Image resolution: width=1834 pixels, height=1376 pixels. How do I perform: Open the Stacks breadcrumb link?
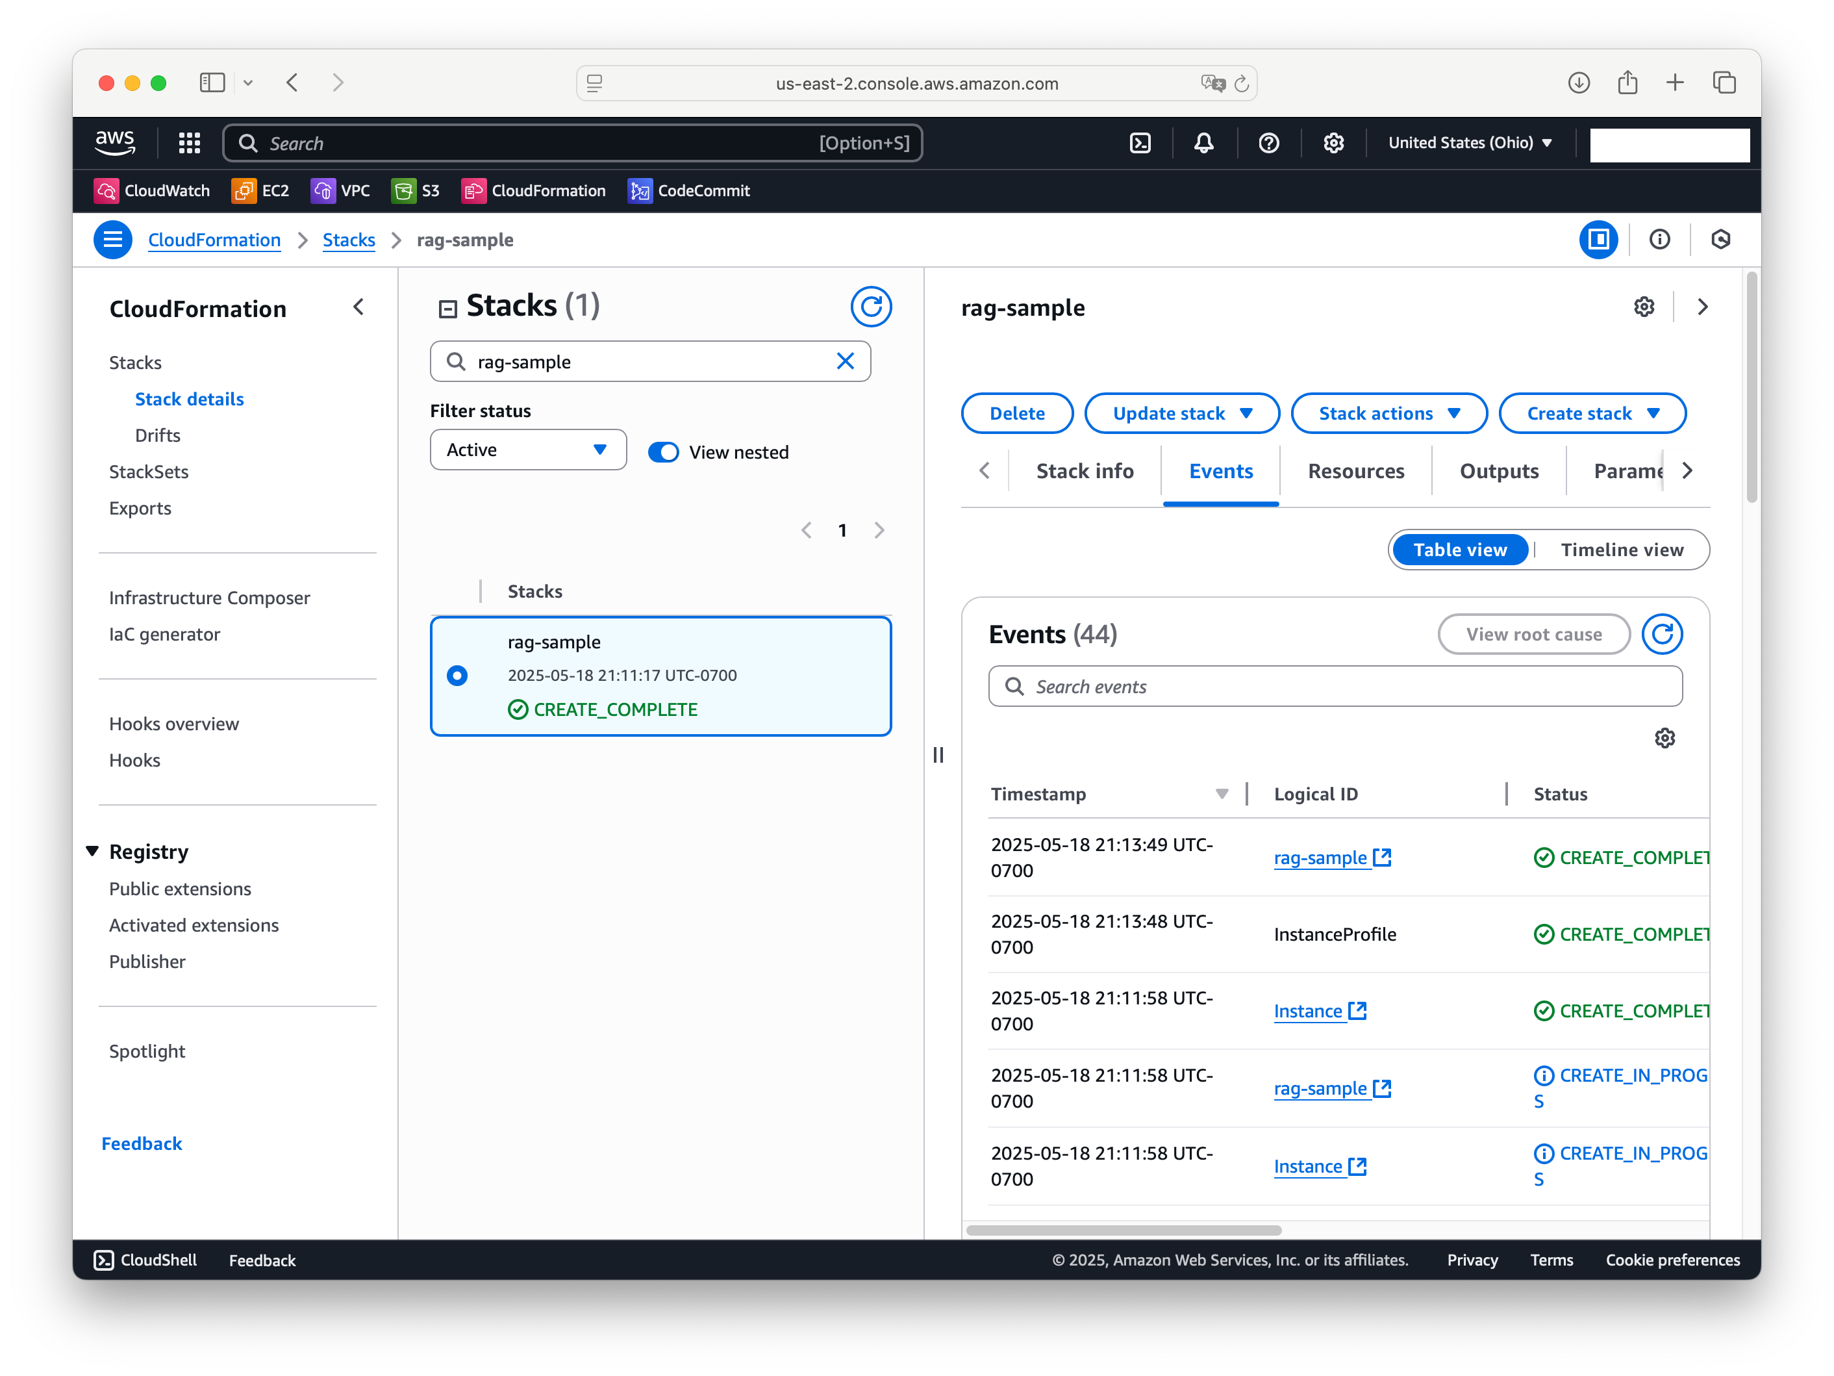(348, 240)
